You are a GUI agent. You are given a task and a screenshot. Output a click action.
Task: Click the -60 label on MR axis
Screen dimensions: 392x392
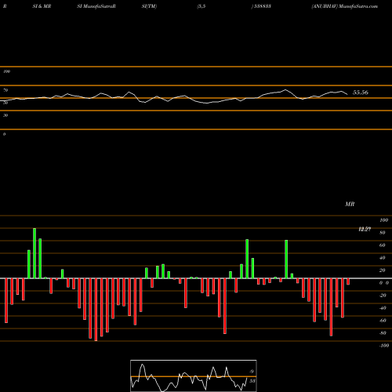pyautogui.click(x=383, y=321)
